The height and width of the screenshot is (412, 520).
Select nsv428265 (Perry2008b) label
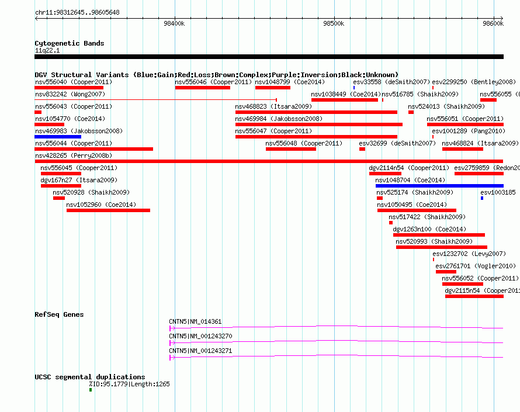tap(74, 155)
